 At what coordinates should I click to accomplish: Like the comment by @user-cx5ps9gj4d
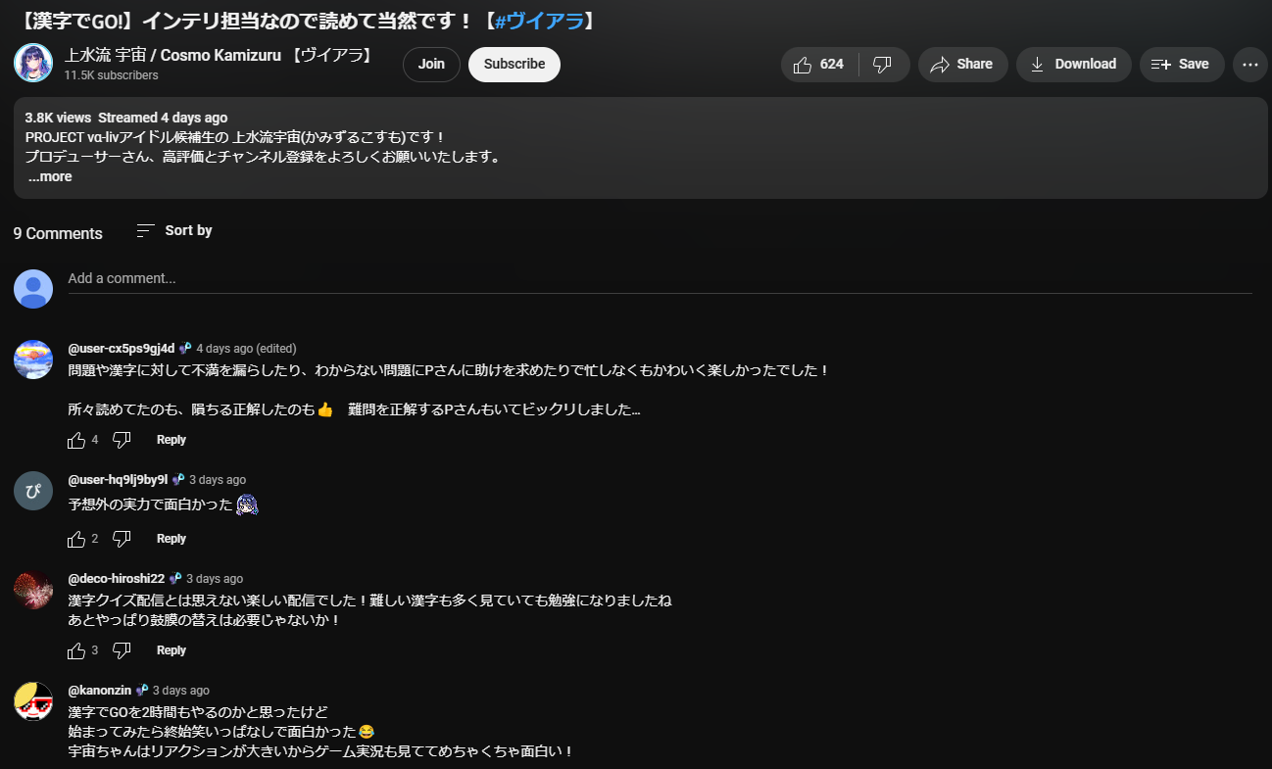[x=76, y=441]
